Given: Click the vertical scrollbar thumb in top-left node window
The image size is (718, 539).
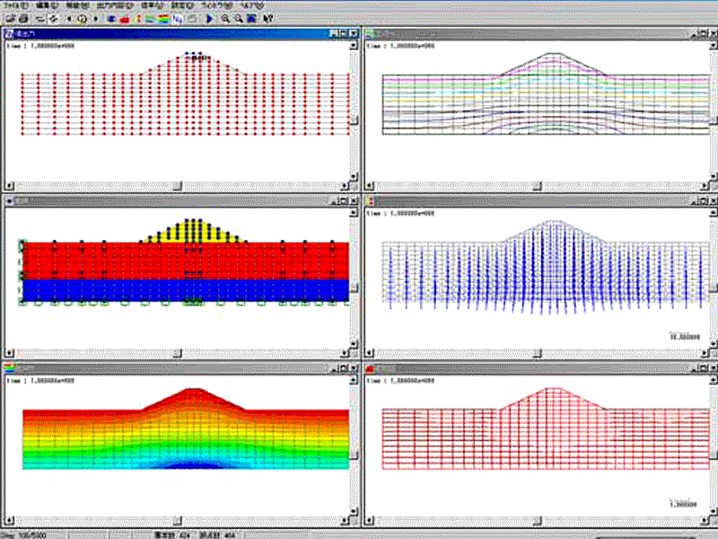Looking at the screenshot, I should pos(354,121).
